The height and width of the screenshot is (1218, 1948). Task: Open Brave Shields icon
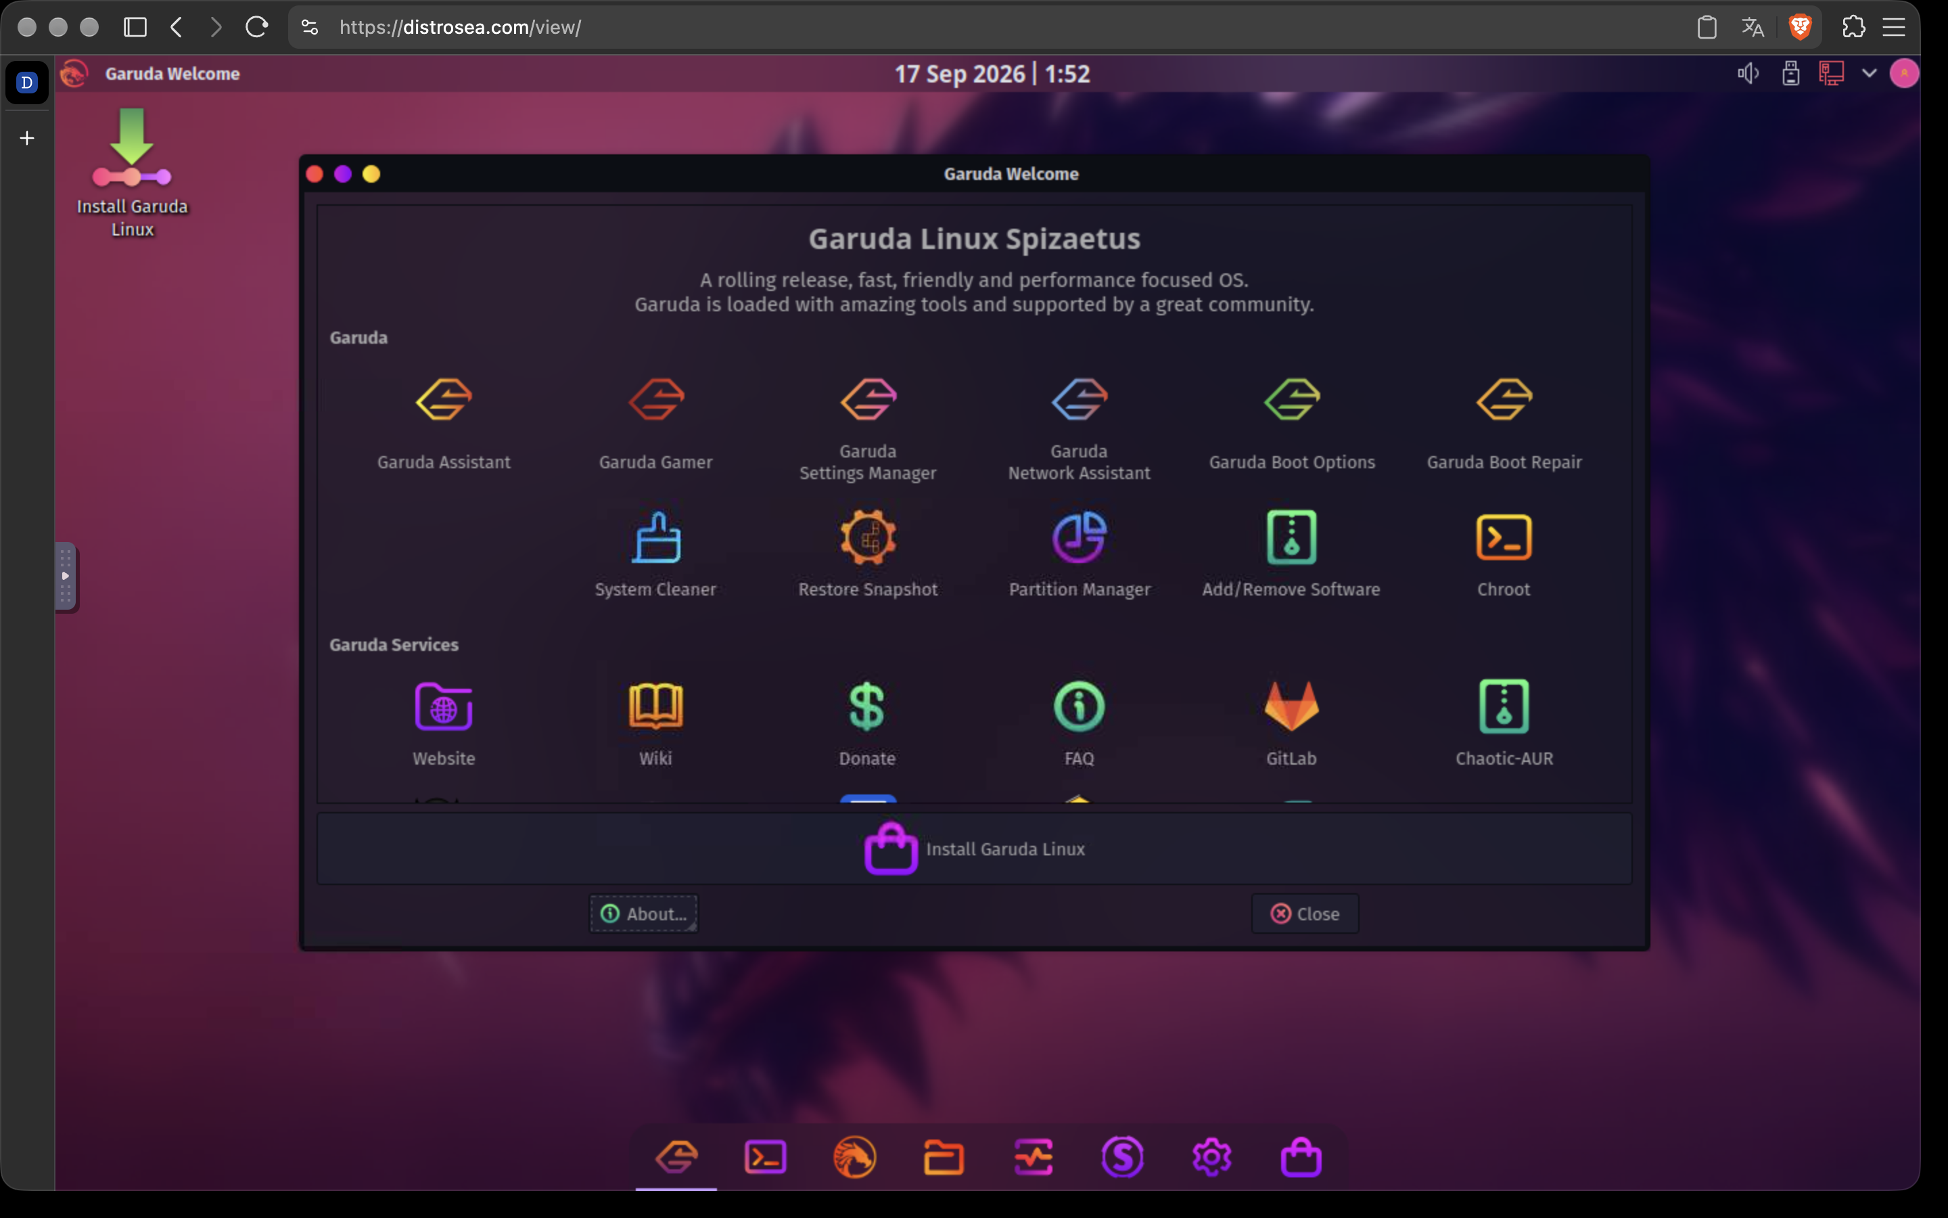pos(1800,27)
